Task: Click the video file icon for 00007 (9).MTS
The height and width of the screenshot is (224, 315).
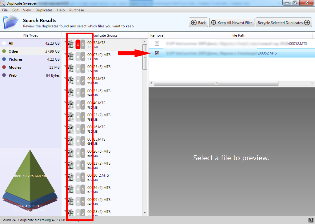Action: pos(70,56)
